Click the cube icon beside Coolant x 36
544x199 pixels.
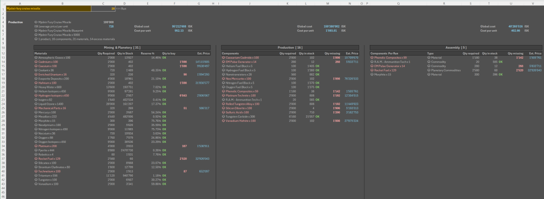[36, 70]
